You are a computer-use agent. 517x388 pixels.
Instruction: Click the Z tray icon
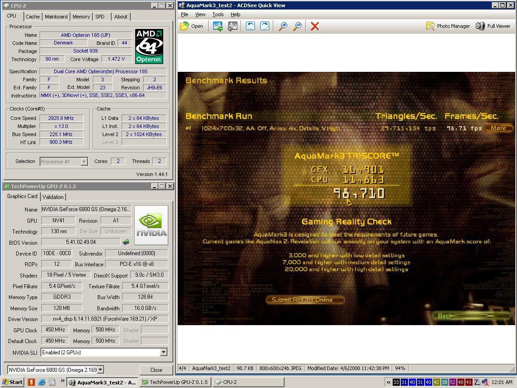coord(477,383)
